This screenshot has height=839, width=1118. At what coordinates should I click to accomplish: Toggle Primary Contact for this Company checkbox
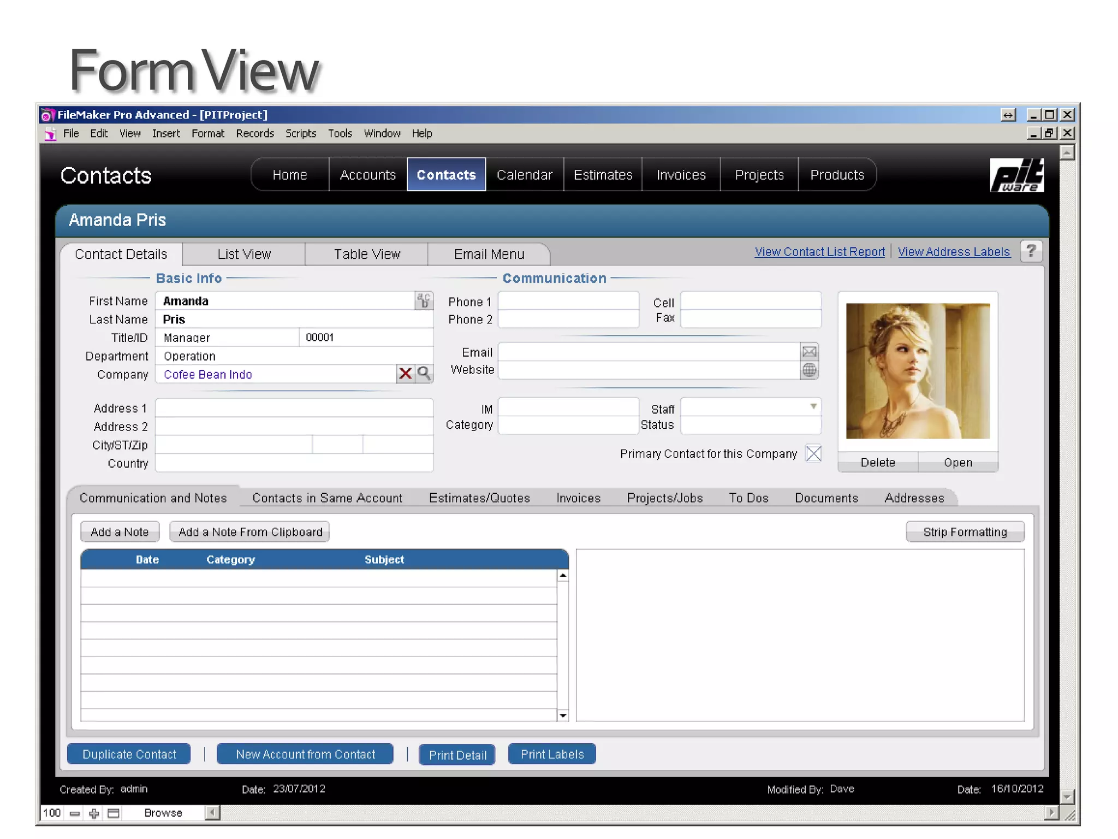[x=813, y=453]
